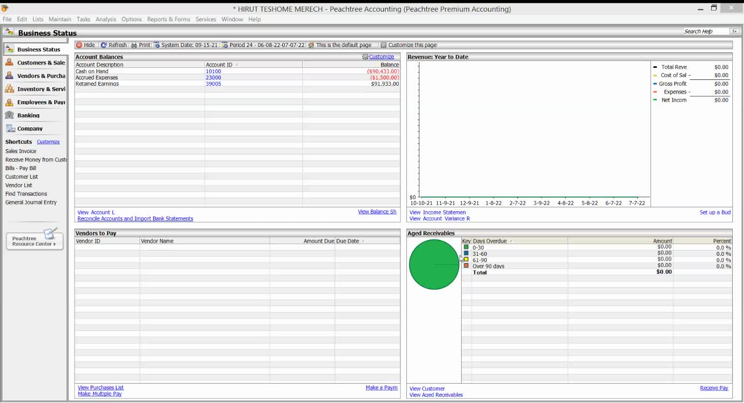This screenshot has height=403, width=744.
Task: Click the System Date calendar icon
Action: pos(156,45)
